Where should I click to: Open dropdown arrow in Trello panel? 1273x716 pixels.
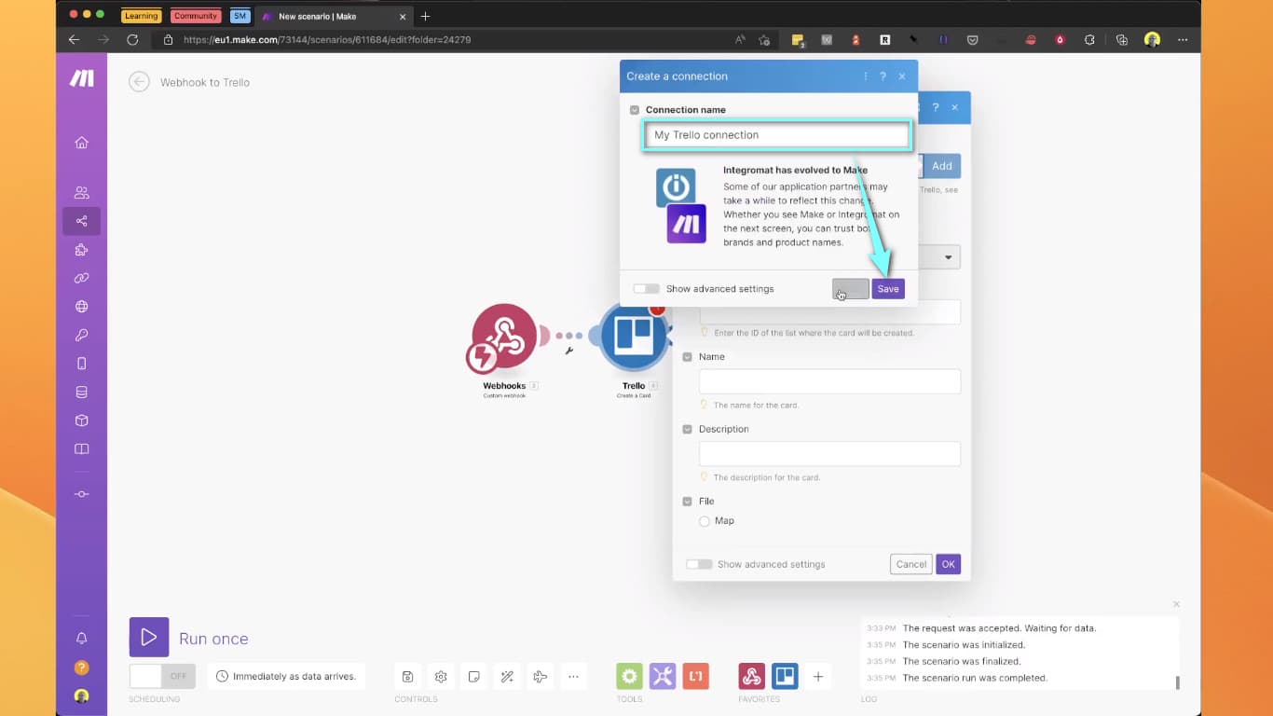[949, 257]
